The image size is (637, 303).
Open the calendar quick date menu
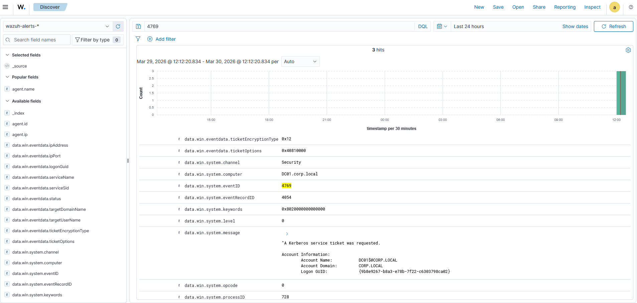(x=442, y=26)
